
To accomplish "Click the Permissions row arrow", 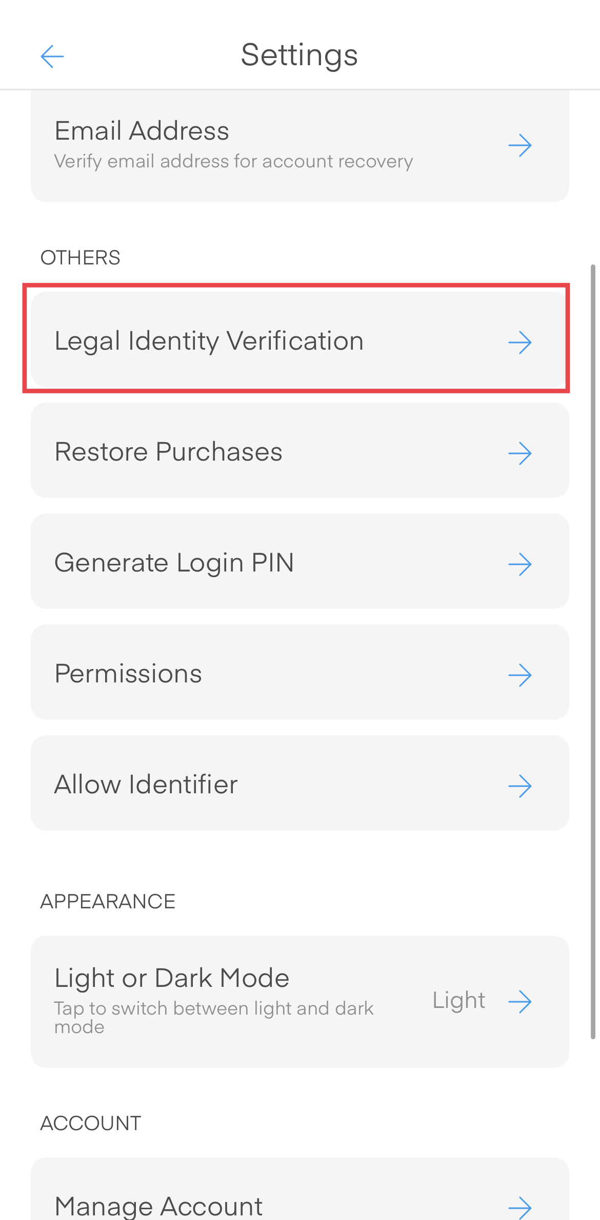I will coord(519,675).
